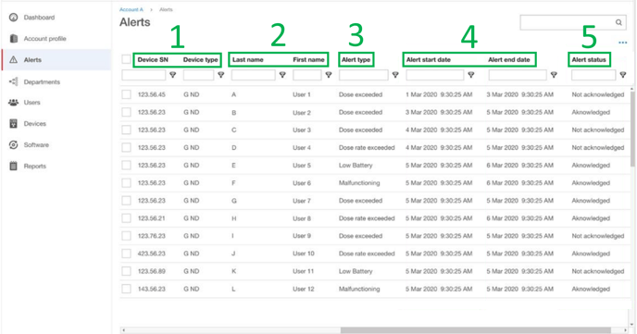Click the Devices icon in sidebar
637x334 pixels.
13,124
